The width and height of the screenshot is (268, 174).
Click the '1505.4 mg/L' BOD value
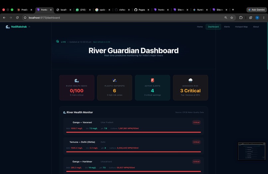76,148
